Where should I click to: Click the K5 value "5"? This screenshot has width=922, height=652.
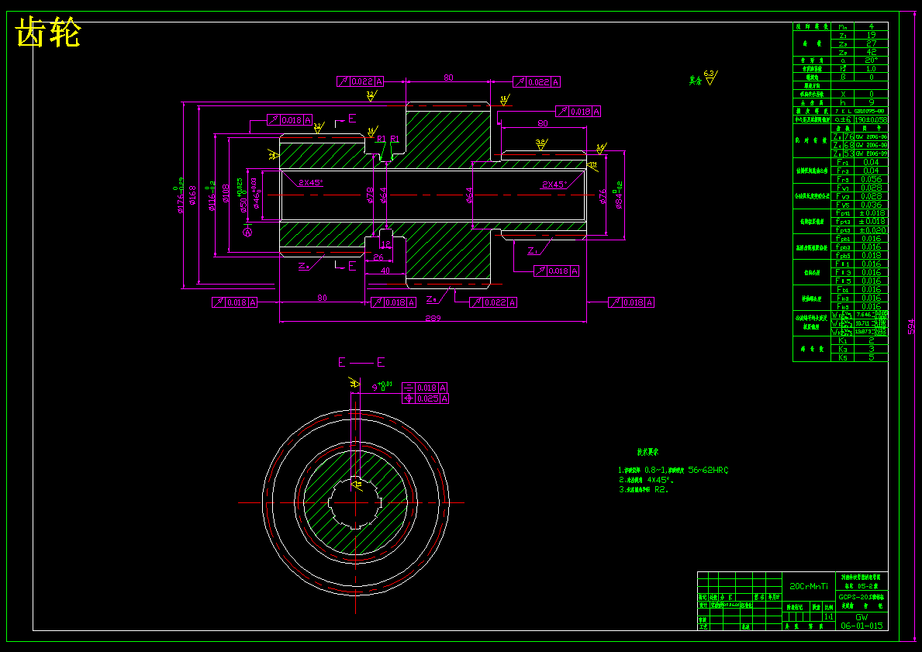[x=871, y=357]
